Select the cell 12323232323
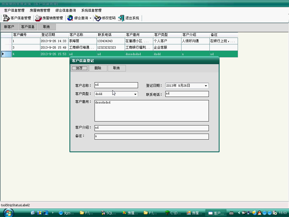 coord(111,47)
